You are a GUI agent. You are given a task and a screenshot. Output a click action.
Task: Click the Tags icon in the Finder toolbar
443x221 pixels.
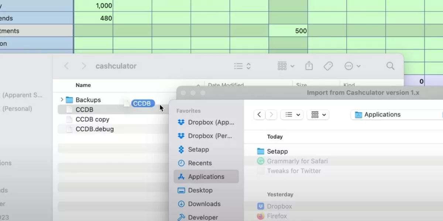[x=328, y=66]
